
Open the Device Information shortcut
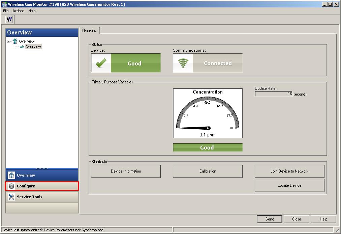coord(126,171)
